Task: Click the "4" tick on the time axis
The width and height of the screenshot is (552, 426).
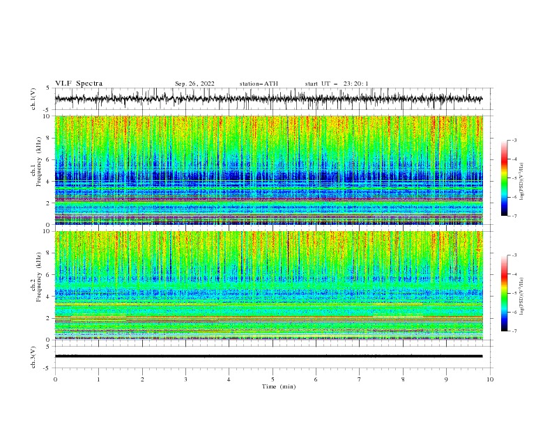Action: 229,379
